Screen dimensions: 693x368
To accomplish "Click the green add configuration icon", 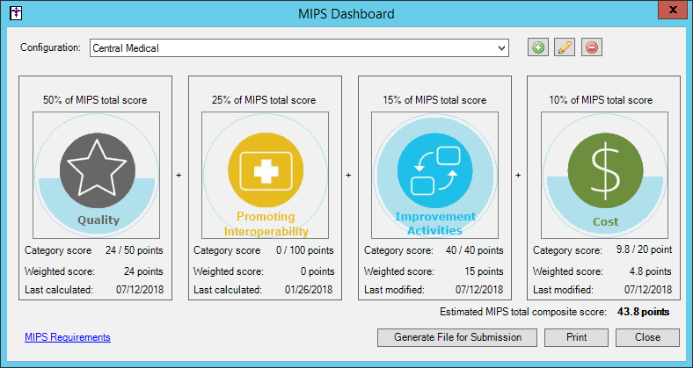I will (x=538, y=47).
